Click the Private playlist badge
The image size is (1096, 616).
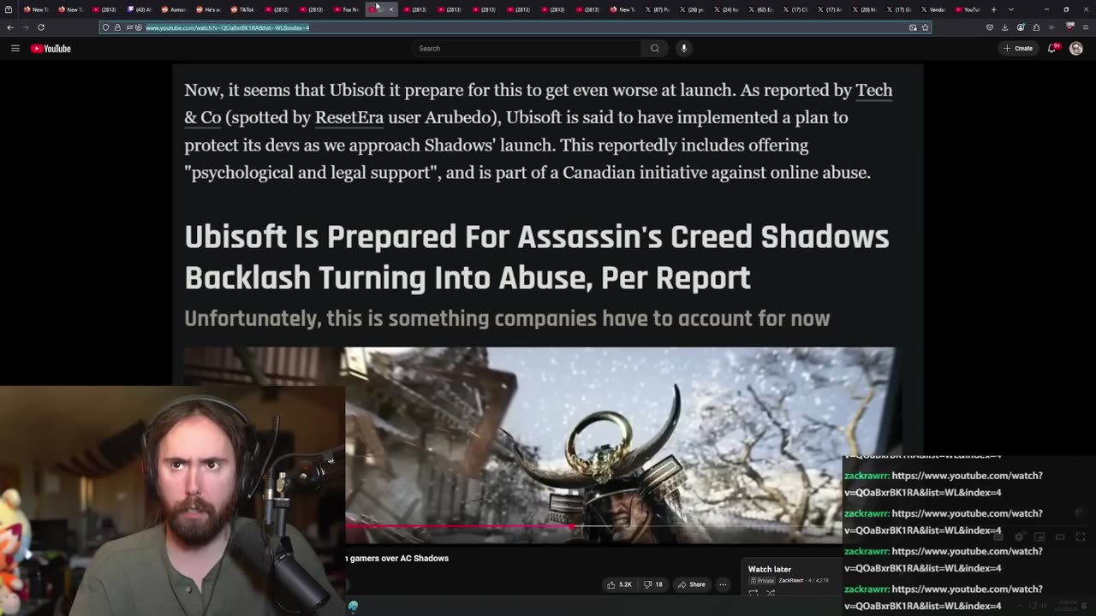pos(762,580)
